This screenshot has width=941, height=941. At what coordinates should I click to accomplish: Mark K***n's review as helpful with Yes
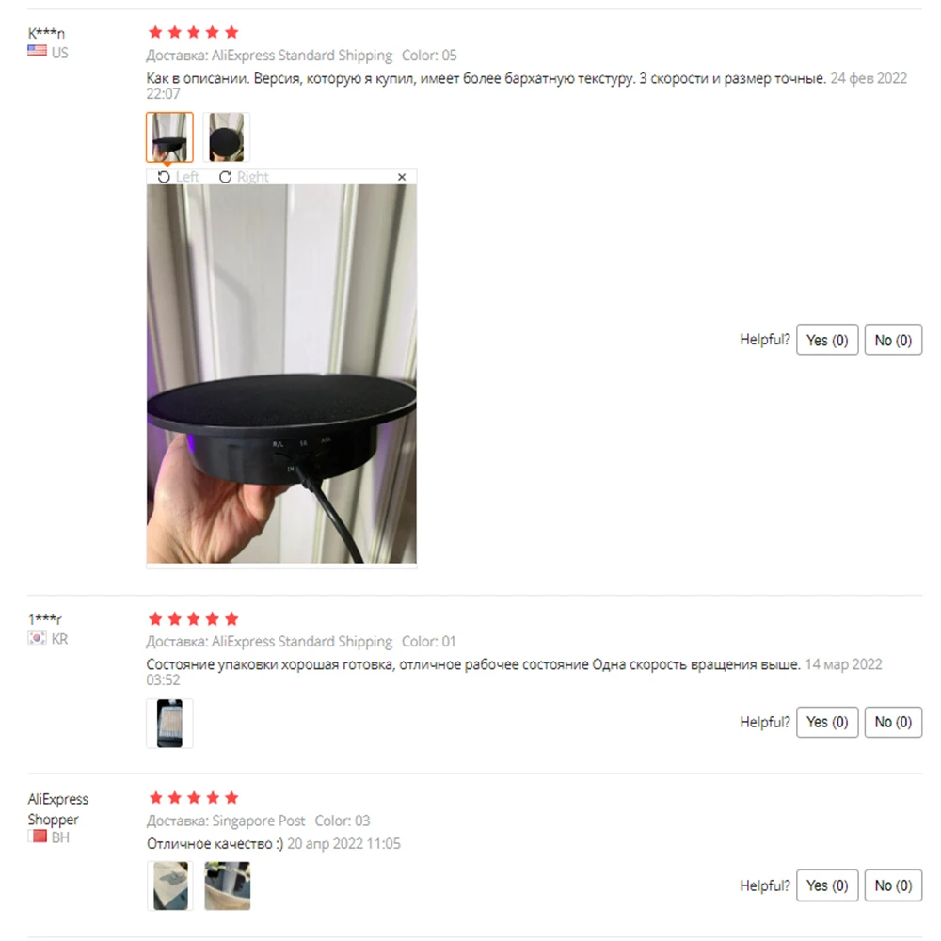pos(827,340)
